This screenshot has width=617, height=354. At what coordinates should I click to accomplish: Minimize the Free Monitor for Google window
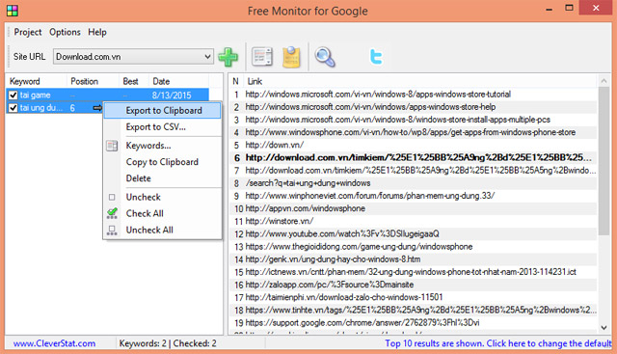[550, 9]
